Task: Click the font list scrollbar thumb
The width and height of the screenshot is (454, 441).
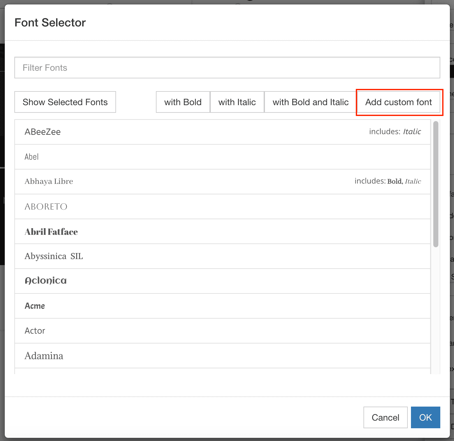Action: pos(436,184)
